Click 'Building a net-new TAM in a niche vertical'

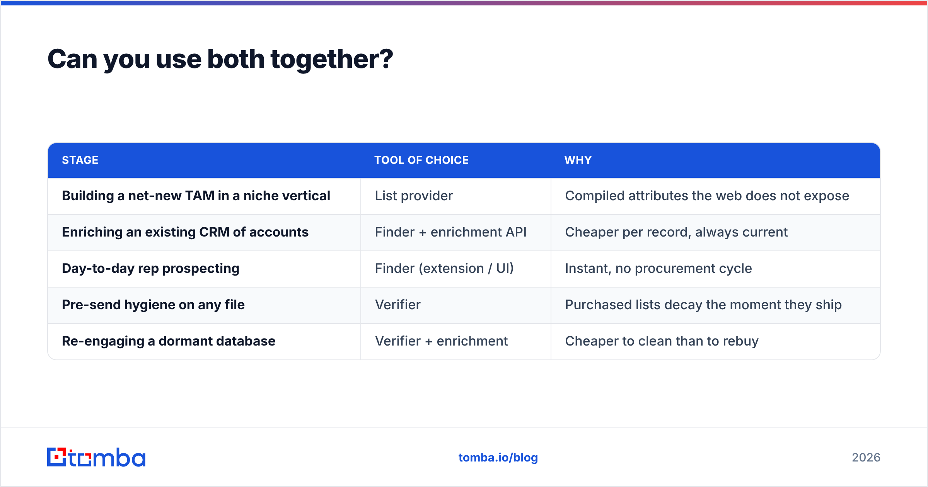pos(196,196)
